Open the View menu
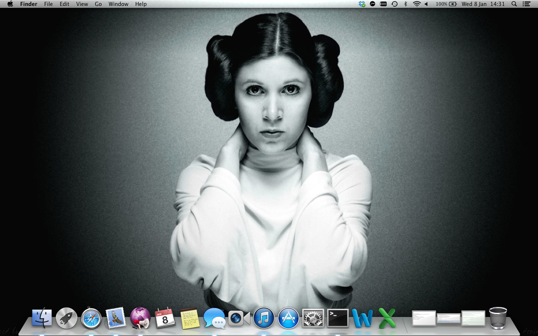 pos(82,4)
